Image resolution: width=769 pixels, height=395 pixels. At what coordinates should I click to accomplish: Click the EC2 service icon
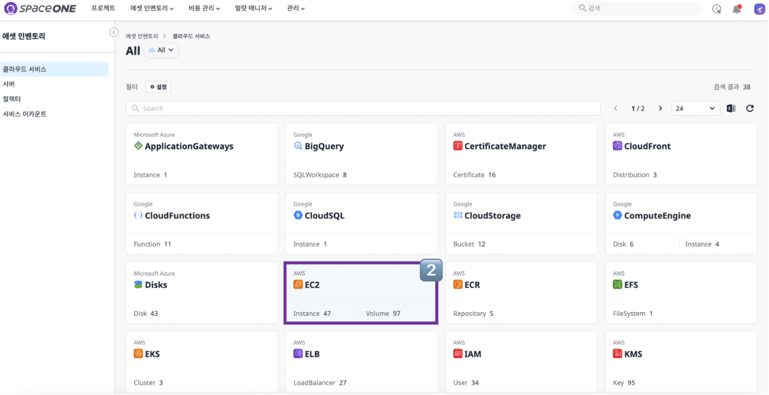(298, 285)
